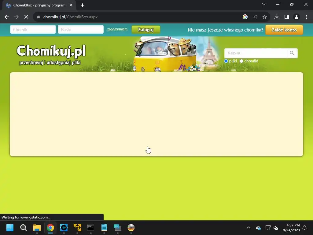The width and height of the screenshot is (313, 235).
Task: Open Windows taskbar search
Action: coord(23,228)
